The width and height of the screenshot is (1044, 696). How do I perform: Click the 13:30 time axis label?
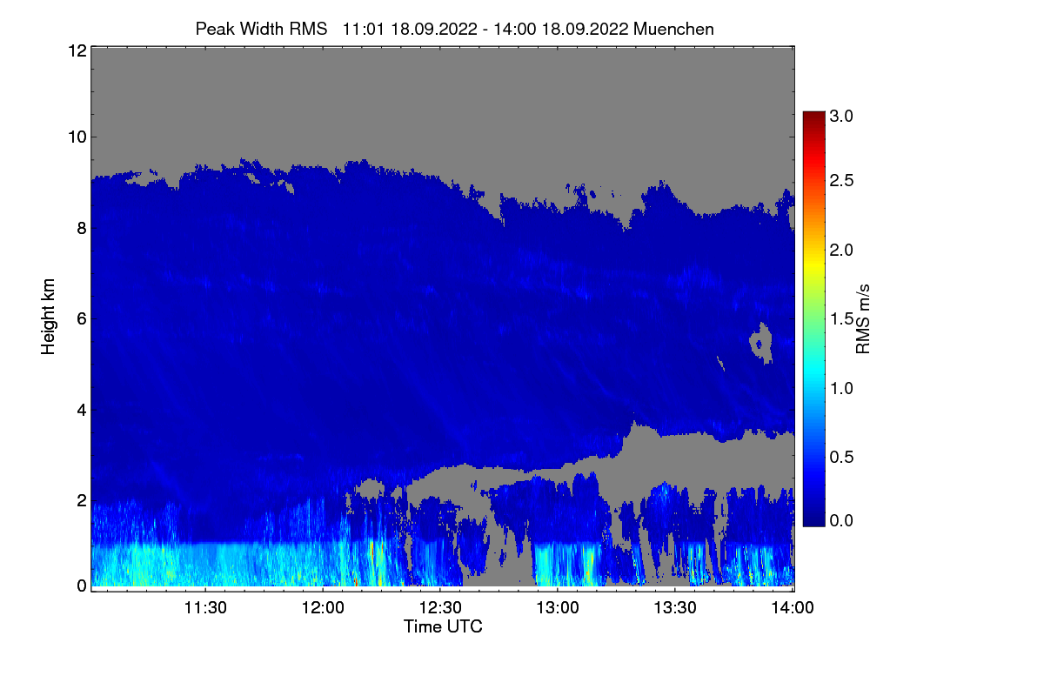[x=675, y=608]
